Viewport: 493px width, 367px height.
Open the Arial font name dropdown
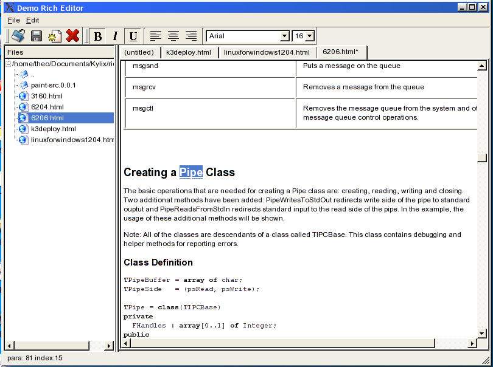[x=284, y=36]
